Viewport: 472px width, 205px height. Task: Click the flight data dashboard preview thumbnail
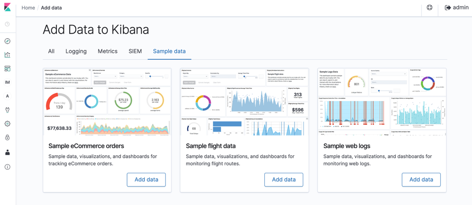pyautogui.click(x=245, y=101)
